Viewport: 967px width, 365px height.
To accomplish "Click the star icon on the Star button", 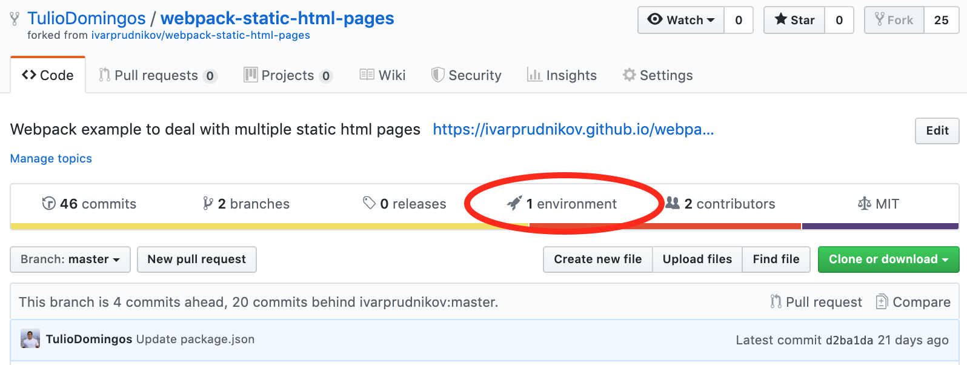I will pyautogui.click(x=781, y=19).
